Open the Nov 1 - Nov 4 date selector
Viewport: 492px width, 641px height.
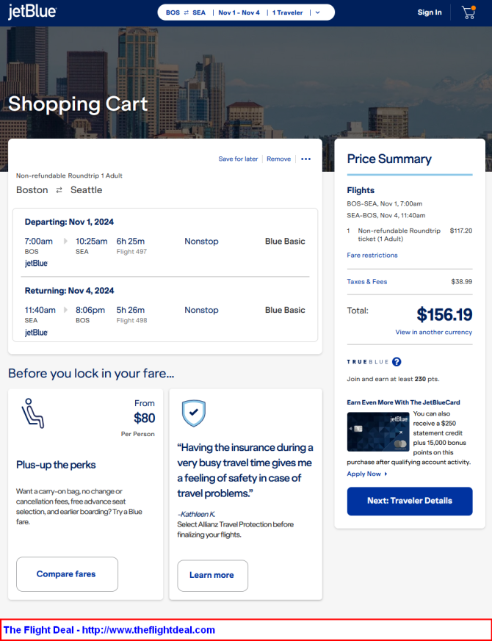click(239, 12)
